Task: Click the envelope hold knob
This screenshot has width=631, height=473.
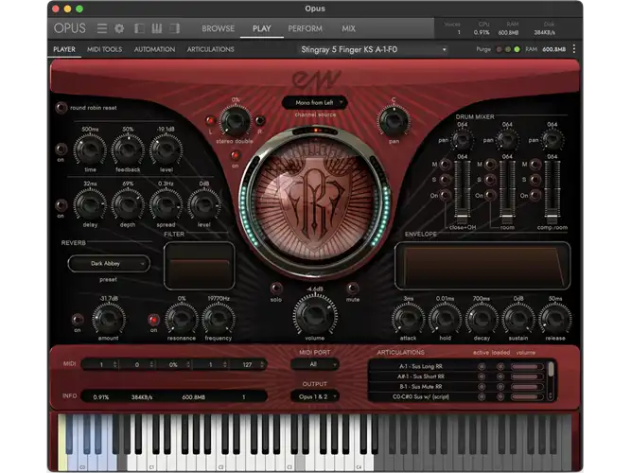Action: tap(445, 319)
